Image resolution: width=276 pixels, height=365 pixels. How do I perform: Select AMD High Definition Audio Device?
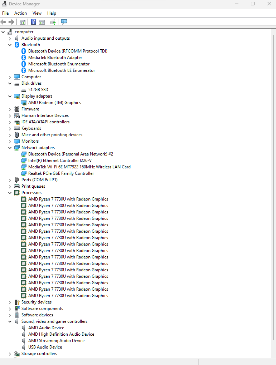[x=61, y=334]
